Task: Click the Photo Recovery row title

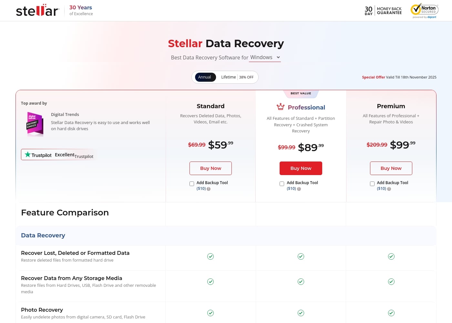Action: coord(42,310)
